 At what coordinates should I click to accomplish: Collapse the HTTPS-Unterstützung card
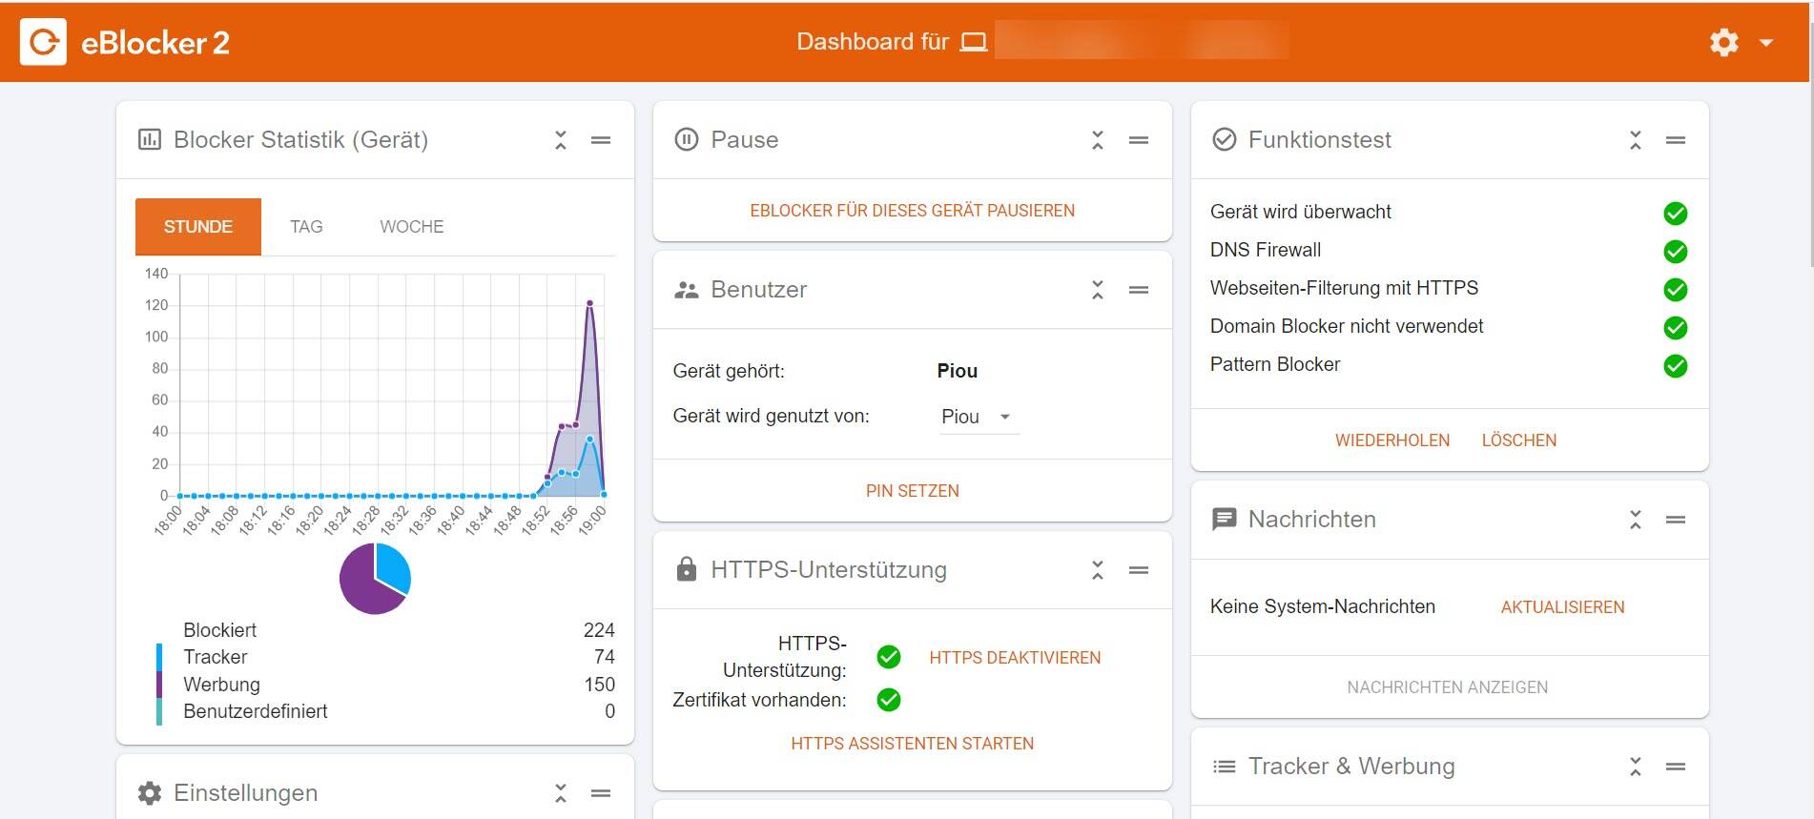pos(1098,570)
